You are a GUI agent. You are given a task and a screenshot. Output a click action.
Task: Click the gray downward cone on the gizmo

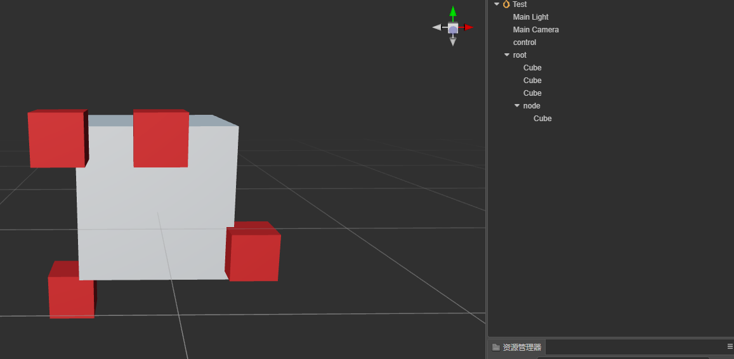[x=453, y=42]
